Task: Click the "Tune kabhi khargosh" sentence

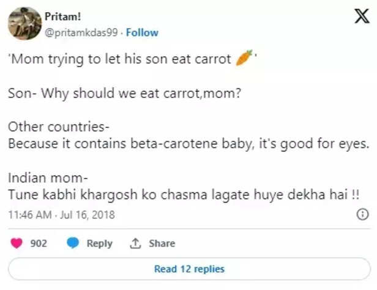Action: [184, 194]
